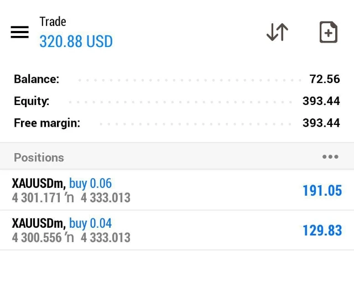Tap the blue buy 0.06 label
Viewport: 354px width, 283px height.
[x=90, y=183]
